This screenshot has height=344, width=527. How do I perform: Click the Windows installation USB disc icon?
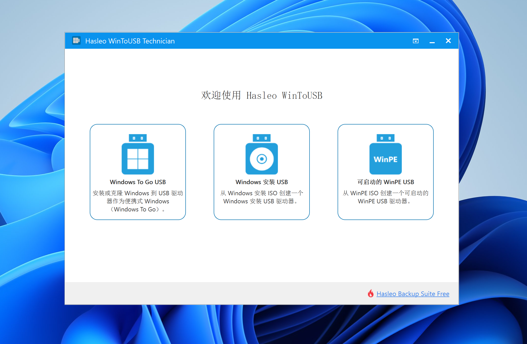tap(262, 154)
